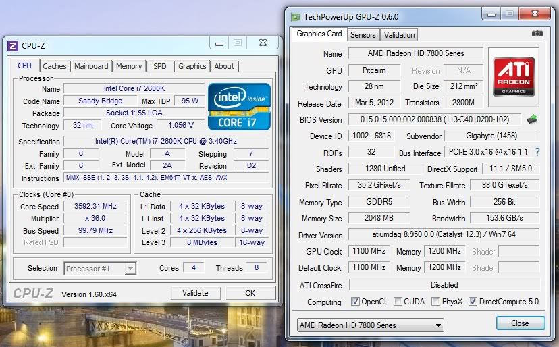Toggle the OpenCL checkbox
The width and height of the screenshot is (559, 347).
[355, 301]
